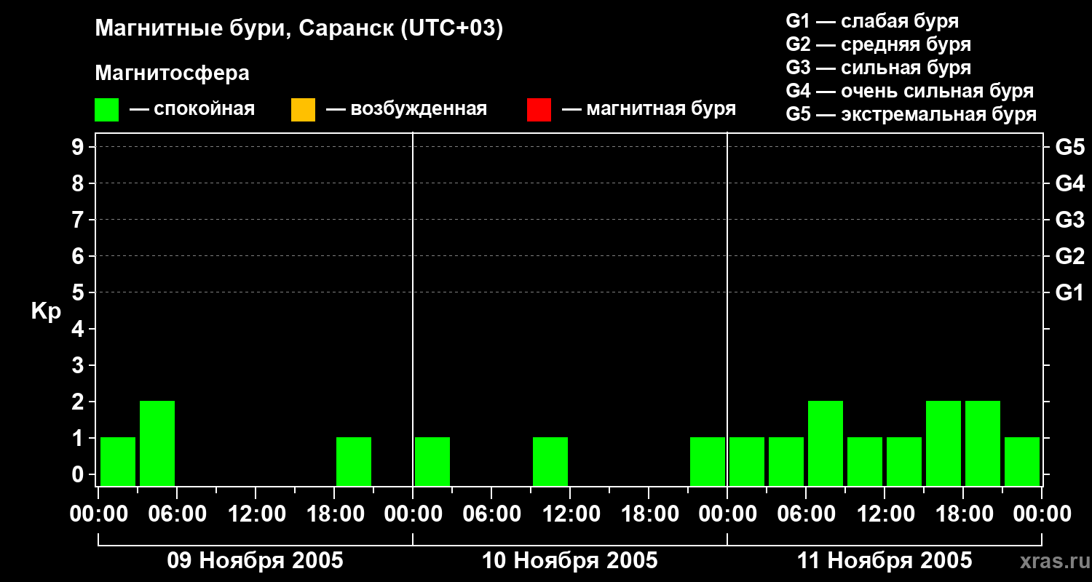Click the G4 tick label on right axis
1092x582 pixels.
pyautogui.click(x=1069, y=183)
